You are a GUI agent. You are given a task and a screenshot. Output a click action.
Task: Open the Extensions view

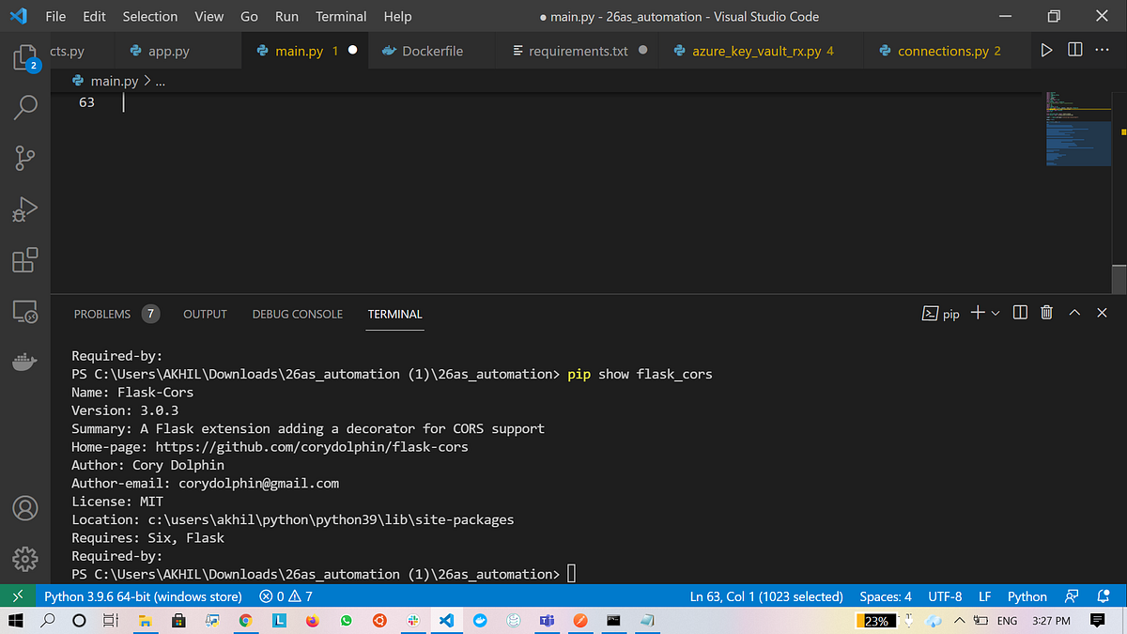[x=25, y=259]
